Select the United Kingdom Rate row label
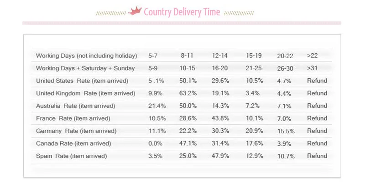 point(86,93)
